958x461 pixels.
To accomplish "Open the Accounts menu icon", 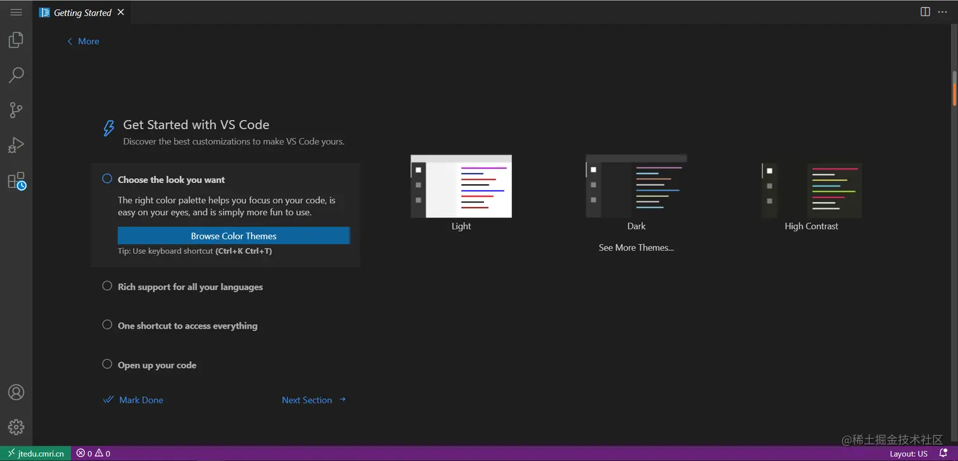I will tap(16, 392).
